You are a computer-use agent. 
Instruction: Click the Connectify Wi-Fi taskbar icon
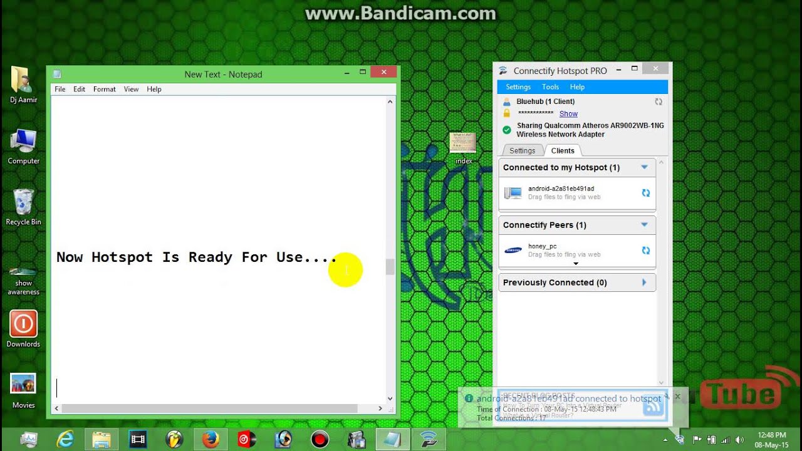pyautogui.click(x=429, y=440)
